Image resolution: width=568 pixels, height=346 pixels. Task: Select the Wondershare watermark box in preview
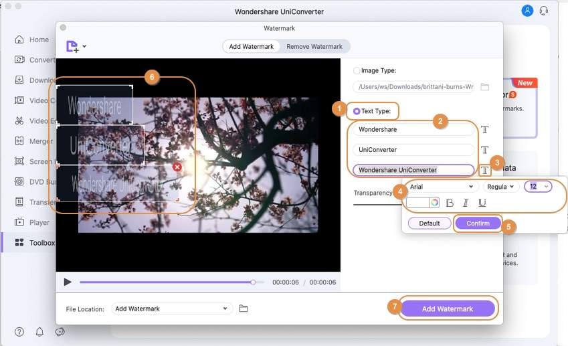click(x=94, y=104)
